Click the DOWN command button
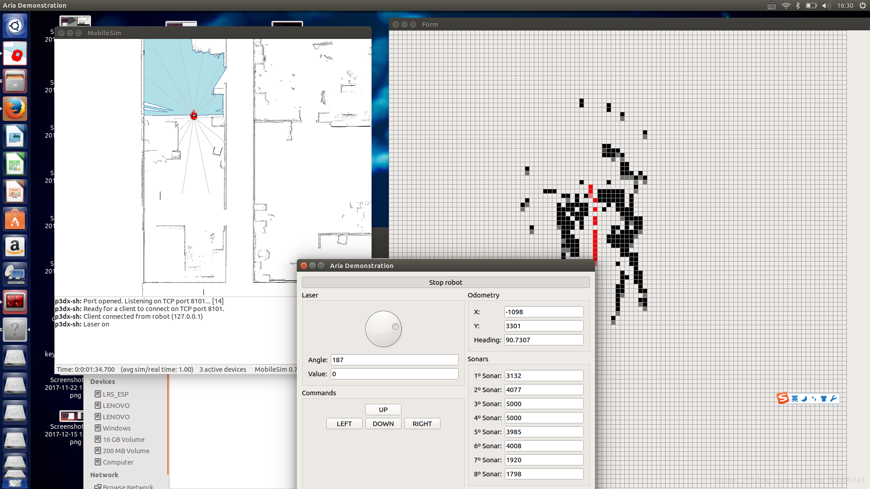This screenshot has height=489, width=870. coord(383,423)
